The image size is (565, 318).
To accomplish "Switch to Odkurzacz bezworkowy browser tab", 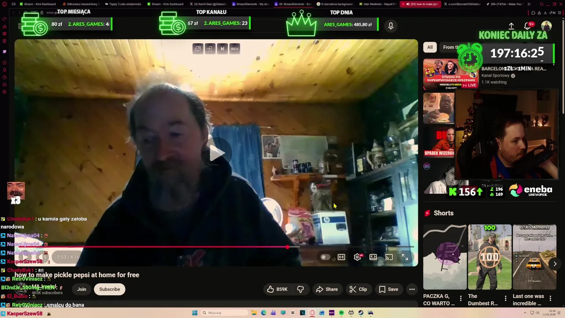I will point(80,4).
